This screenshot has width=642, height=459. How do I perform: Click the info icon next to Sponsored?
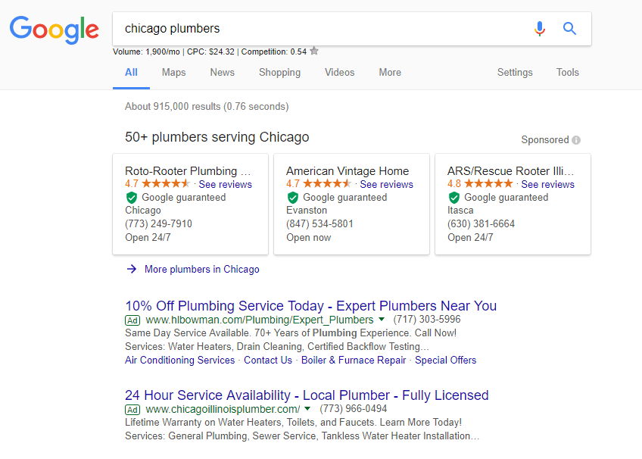tap(576, 140)
